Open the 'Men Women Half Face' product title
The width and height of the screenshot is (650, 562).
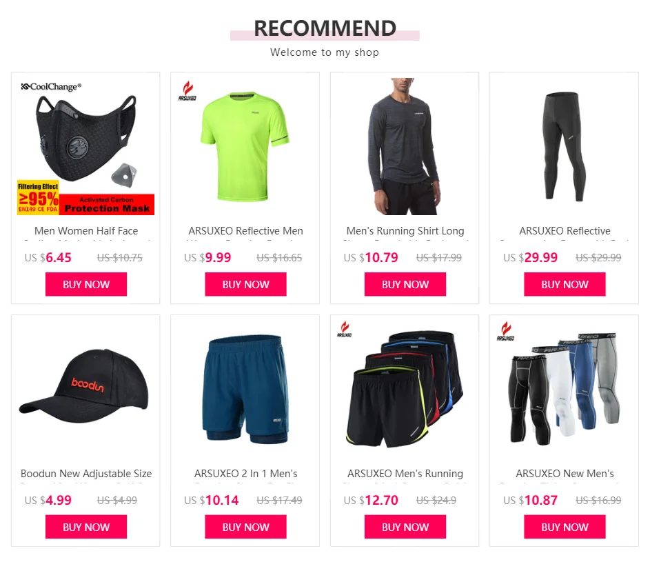click(x=86, y=231)
